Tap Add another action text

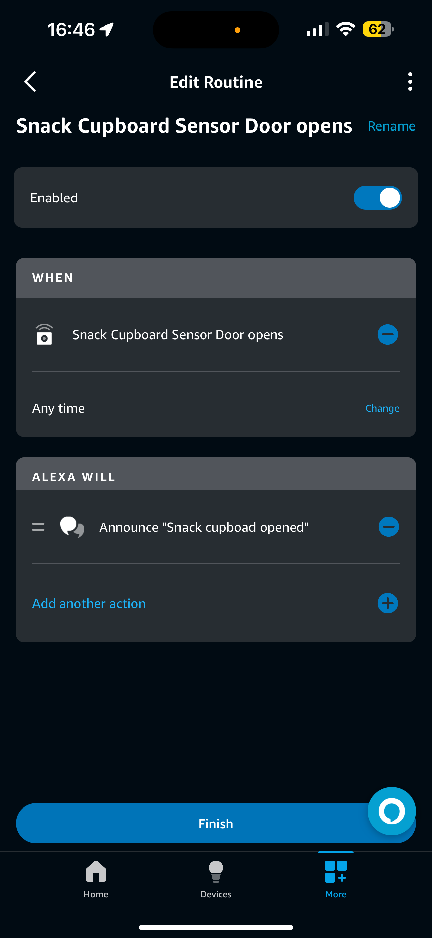click(x=89, y=604)
